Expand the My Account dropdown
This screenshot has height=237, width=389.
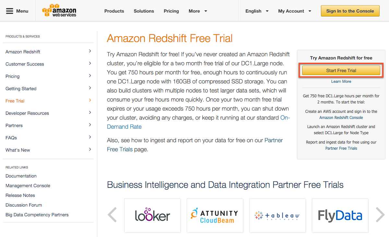click(x=295, y=11)
